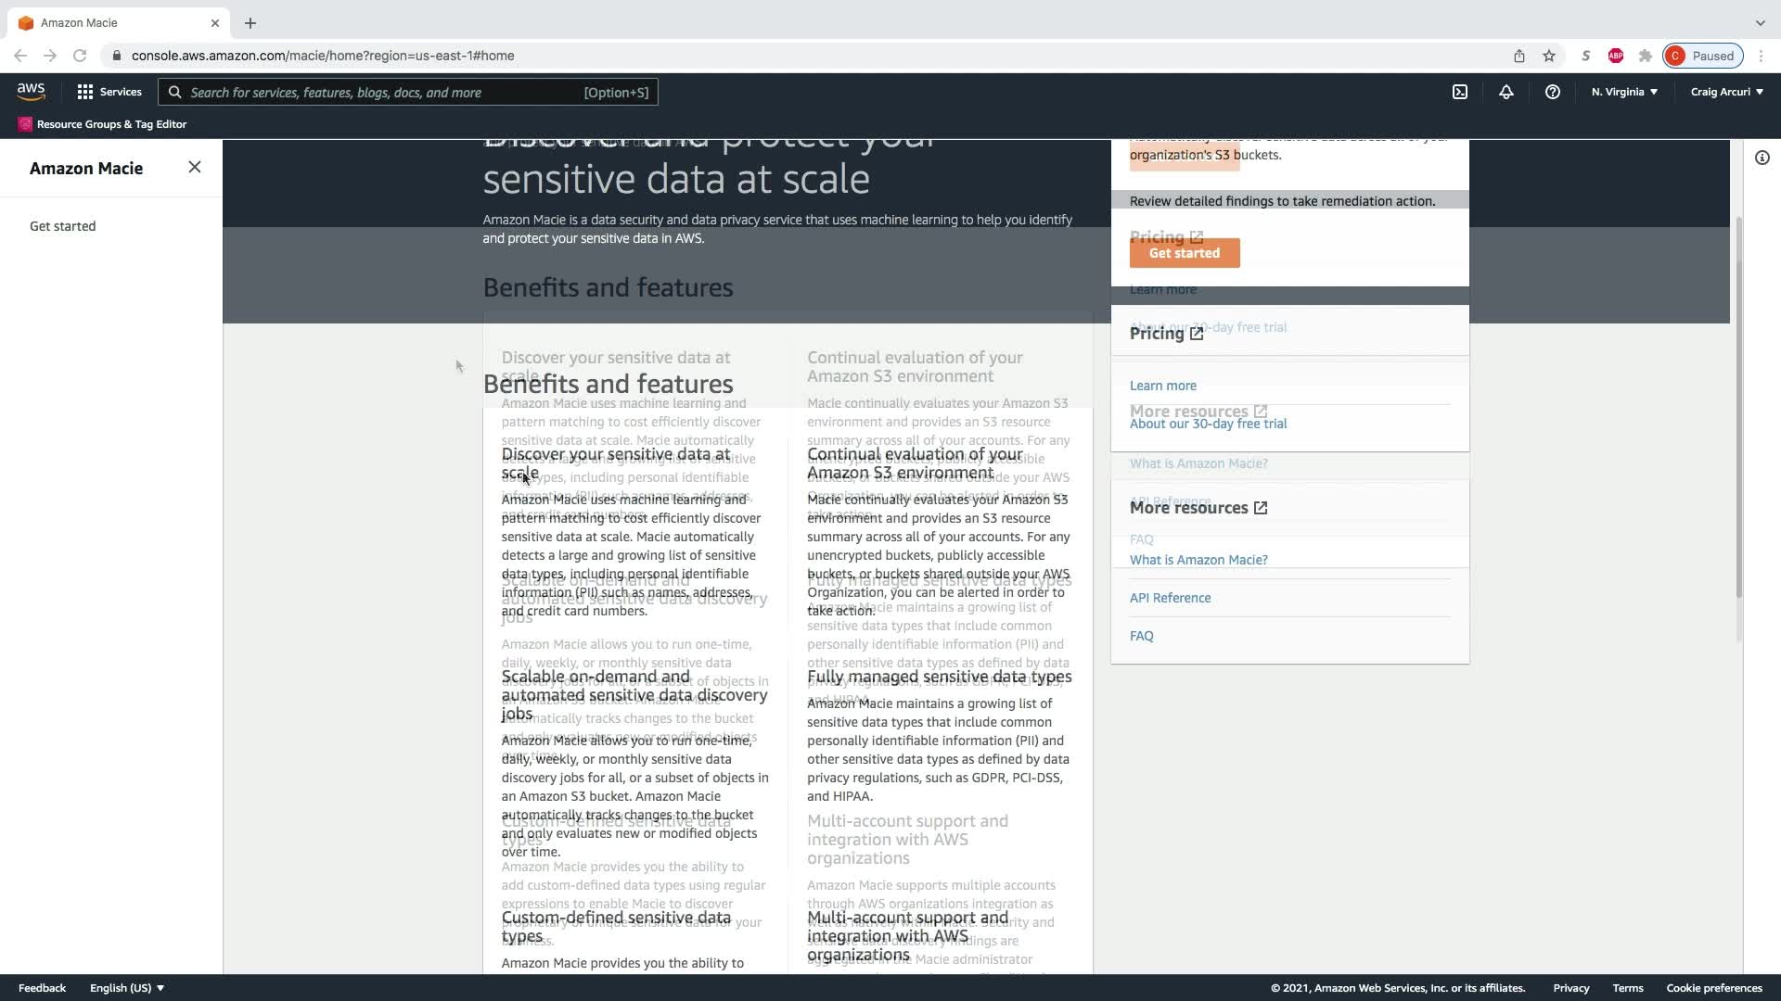Open the Services grid menu

(x=109, y=92)
